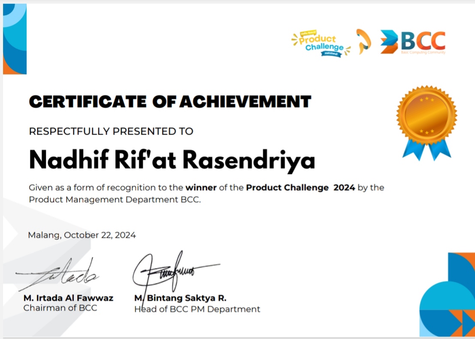Image resolution: width=475 pixels, height=339 pixels.
Task: Click the title 'Head of BCC PM Department'
Action: pos(197,309)
